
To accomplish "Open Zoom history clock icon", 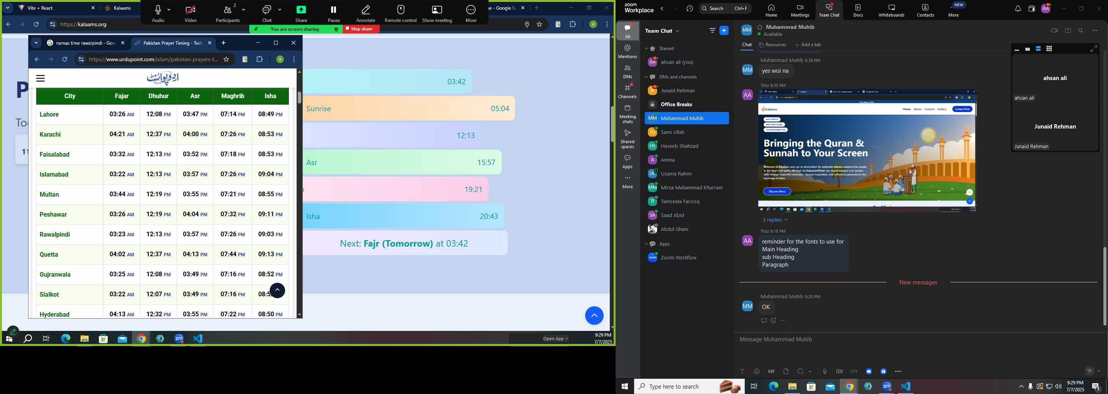I will tap(690, 8).
